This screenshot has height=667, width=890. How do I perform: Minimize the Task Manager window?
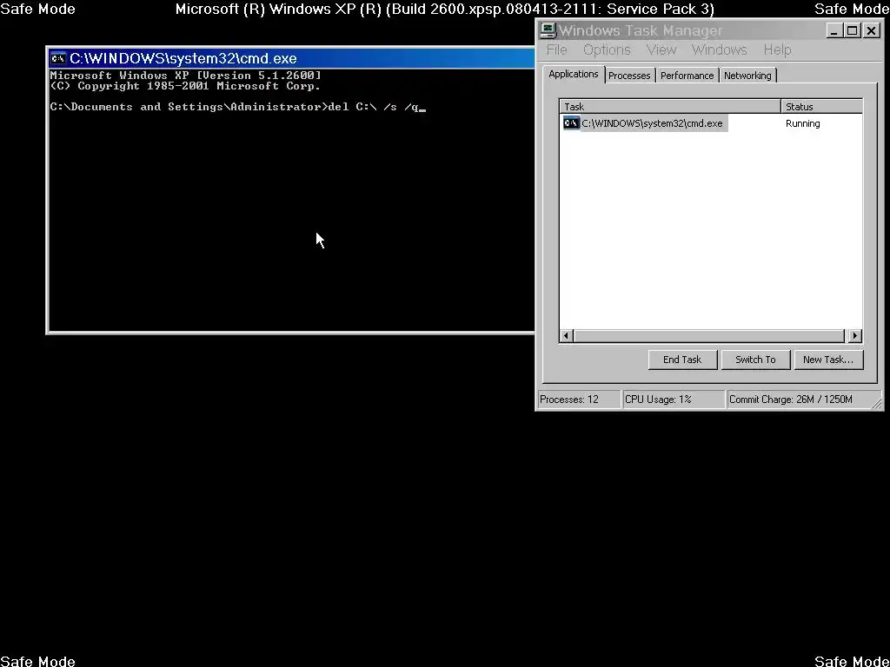pyautogui.click(x=834, y=30)
